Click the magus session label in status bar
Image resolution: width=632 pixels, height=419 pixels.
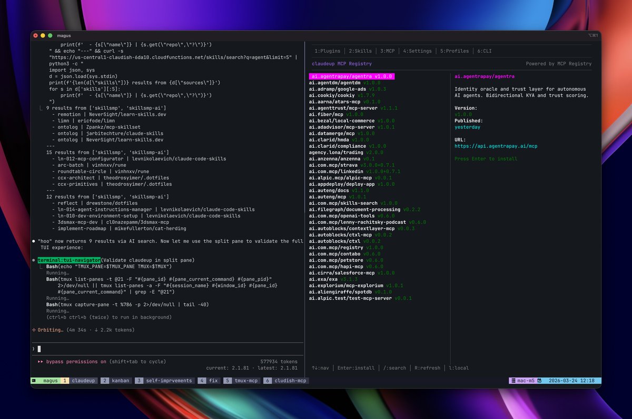[x=51, y=380]
